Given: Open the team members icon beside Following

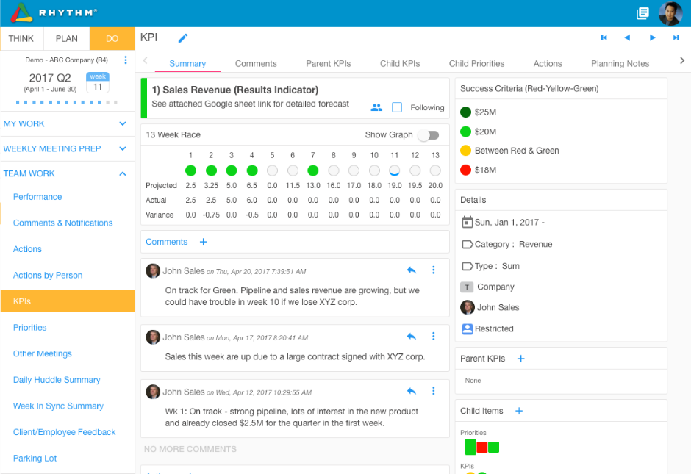Looking at the screenshot, I should [x=376, y=107].
